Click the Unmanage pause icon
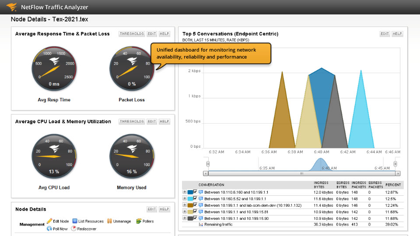The image size is (420, 236). (x=109, y=221)
